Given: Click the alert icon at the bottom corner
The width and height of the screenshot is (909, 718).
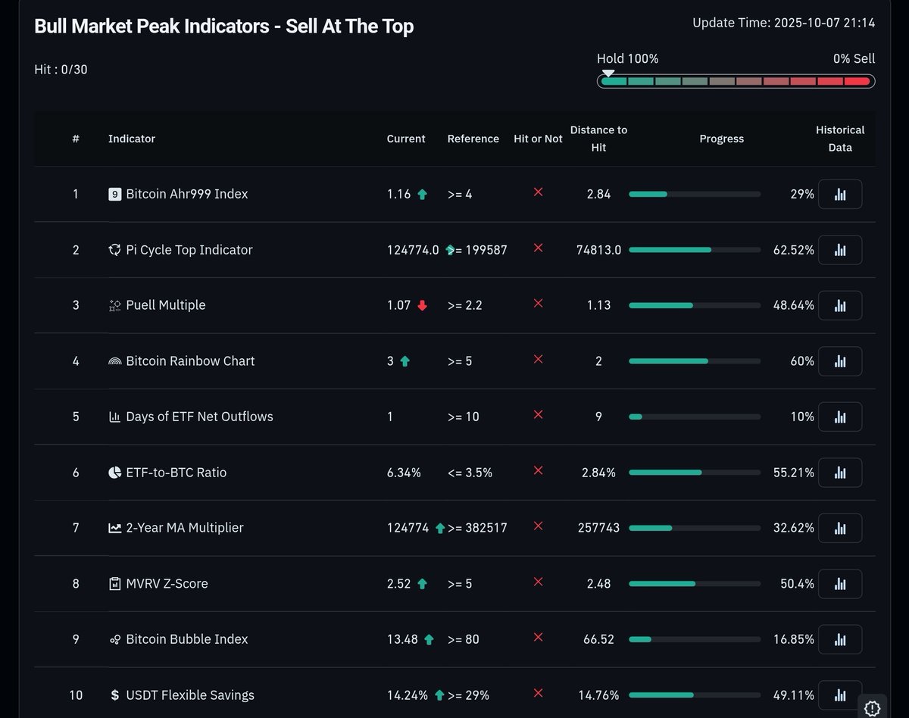Looking at the screenshot, I should (872, 708).
